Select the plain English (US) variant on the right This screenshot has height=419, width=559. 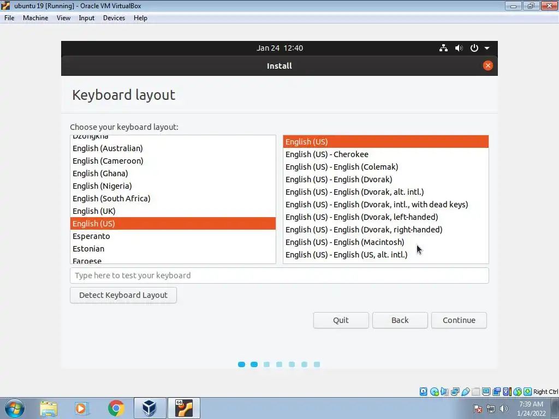[x=386, y=142]
